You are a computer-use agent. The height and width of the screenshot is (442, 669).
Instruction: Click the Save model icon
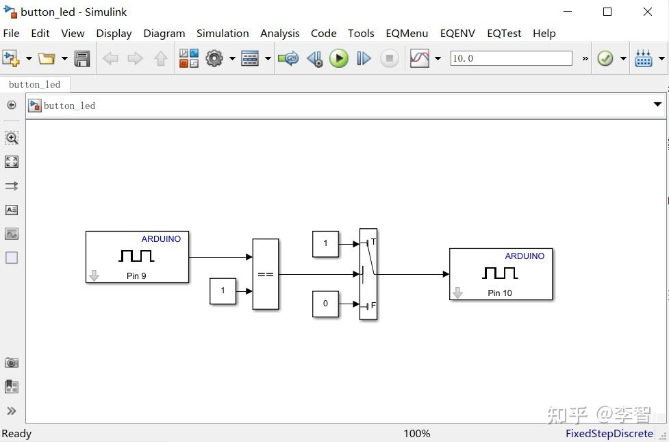81,58
